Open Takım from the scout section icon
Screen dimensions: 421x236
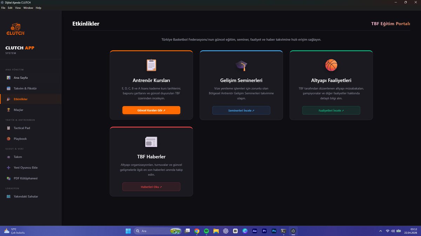coord(8,157)
